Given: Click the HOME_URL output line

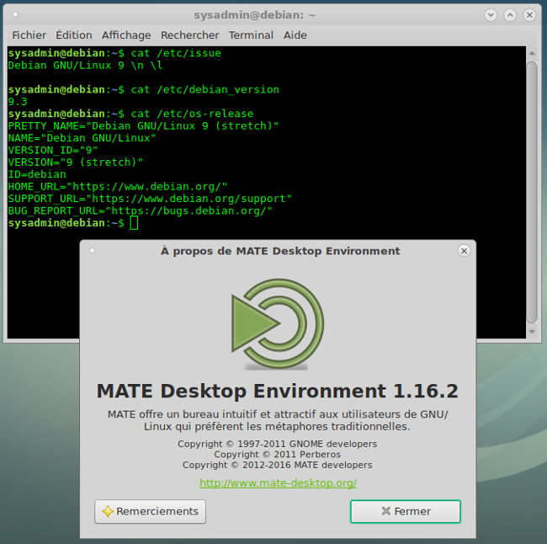Looking at the screenshot, I should (x=118, y=186).
